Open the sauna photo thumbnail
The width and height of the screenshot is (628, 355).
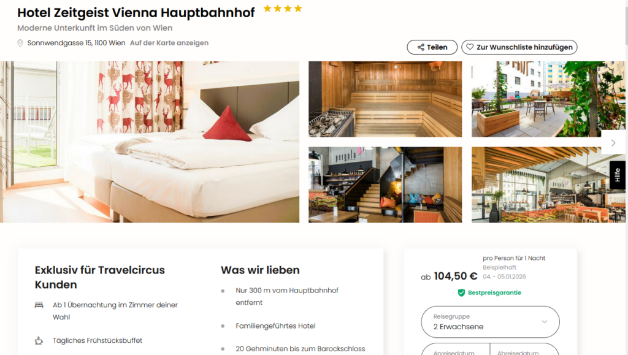pyautogui.click(x=385, y=99)
